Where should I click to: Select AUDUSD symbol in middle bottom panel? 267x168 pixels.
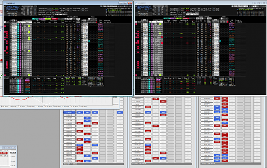[x=138, y=99]
